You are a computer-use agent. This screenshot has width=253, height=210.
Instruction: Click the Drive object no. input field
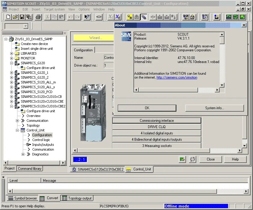tap(109, 65)
